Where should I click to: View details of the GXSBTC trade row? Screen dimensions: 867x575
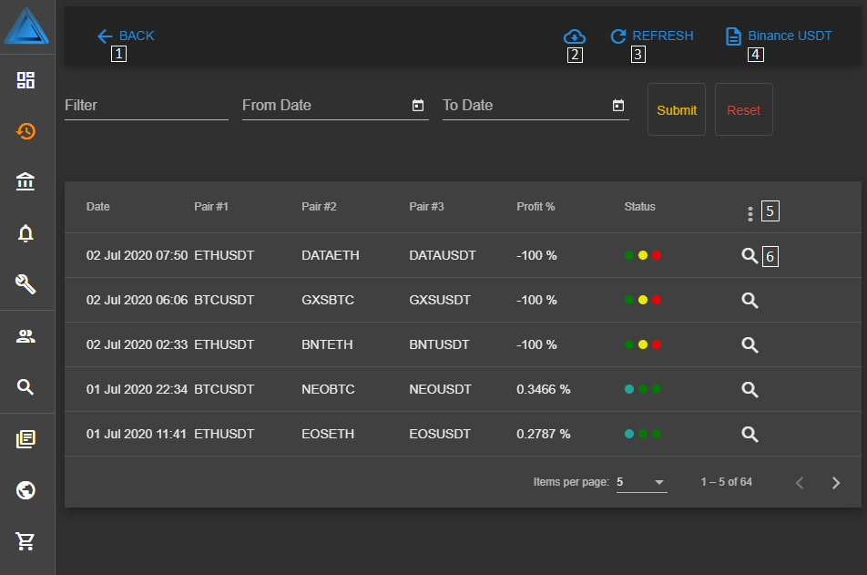click(750, 301)
